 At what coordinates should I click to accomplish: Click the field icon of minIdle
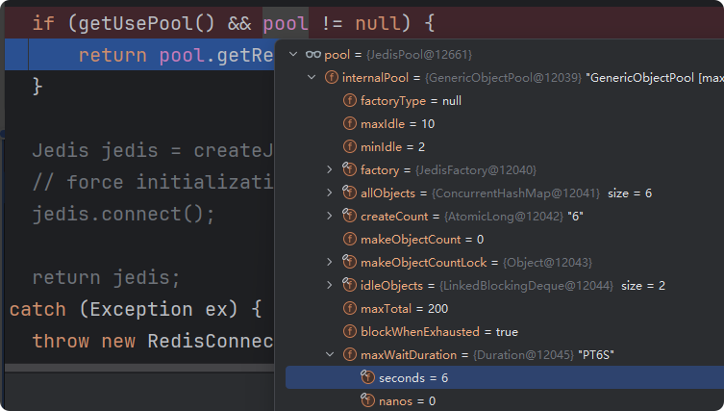point(350,146)
